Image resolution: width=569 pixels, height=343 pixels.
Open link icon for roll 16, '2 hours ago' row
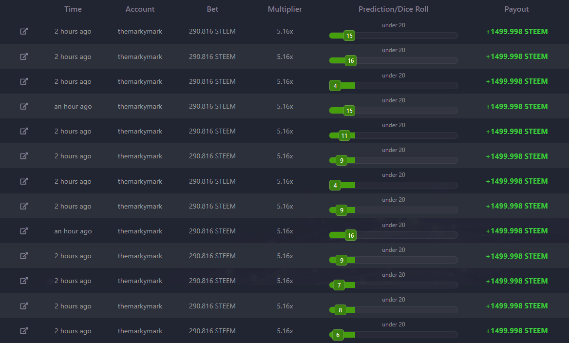pyautogui.click(x=24, y=57)
